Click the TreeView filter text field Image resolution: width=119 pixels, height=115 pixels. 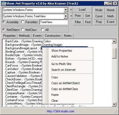coord(54,22)
